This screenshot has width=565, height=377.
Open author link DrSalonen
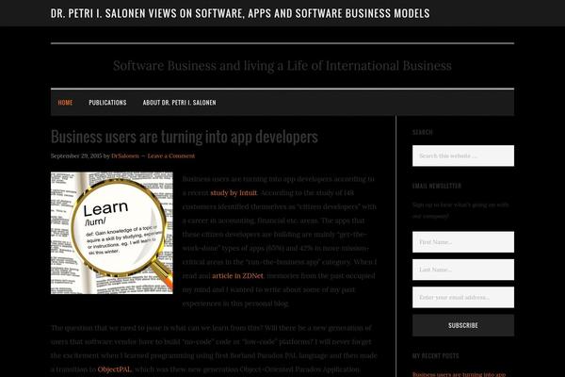click(125, 156)
